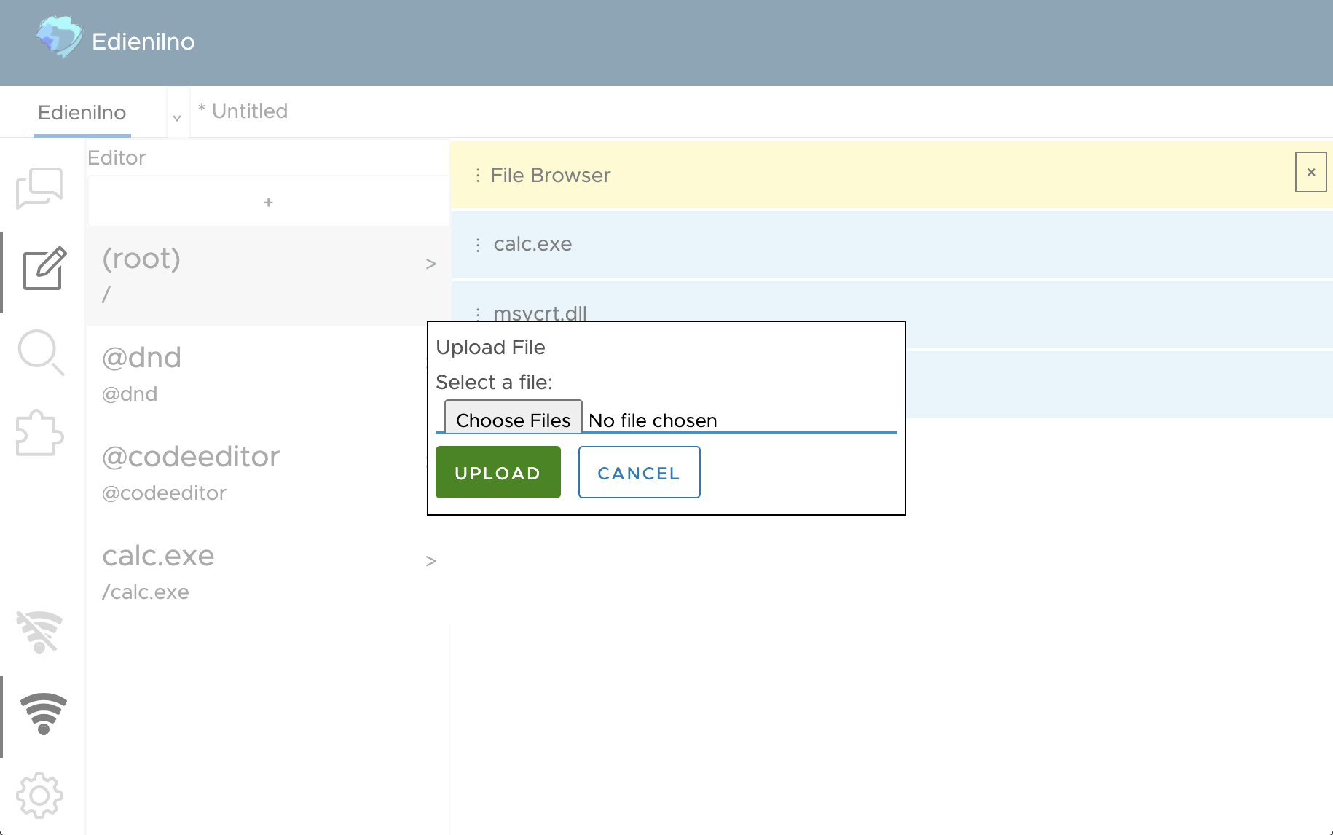Click the Choose Files button
Screen dimensions: 1333x835
(x=514, y=418)
